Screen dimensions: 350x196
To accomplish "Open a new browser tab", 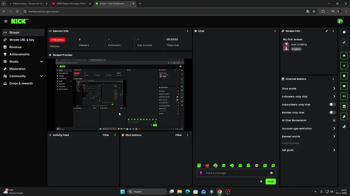I will pos(140,4).
